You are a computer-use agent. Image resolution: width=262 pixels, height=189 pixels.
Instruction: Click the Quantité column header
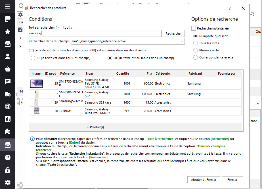[122, 73]
